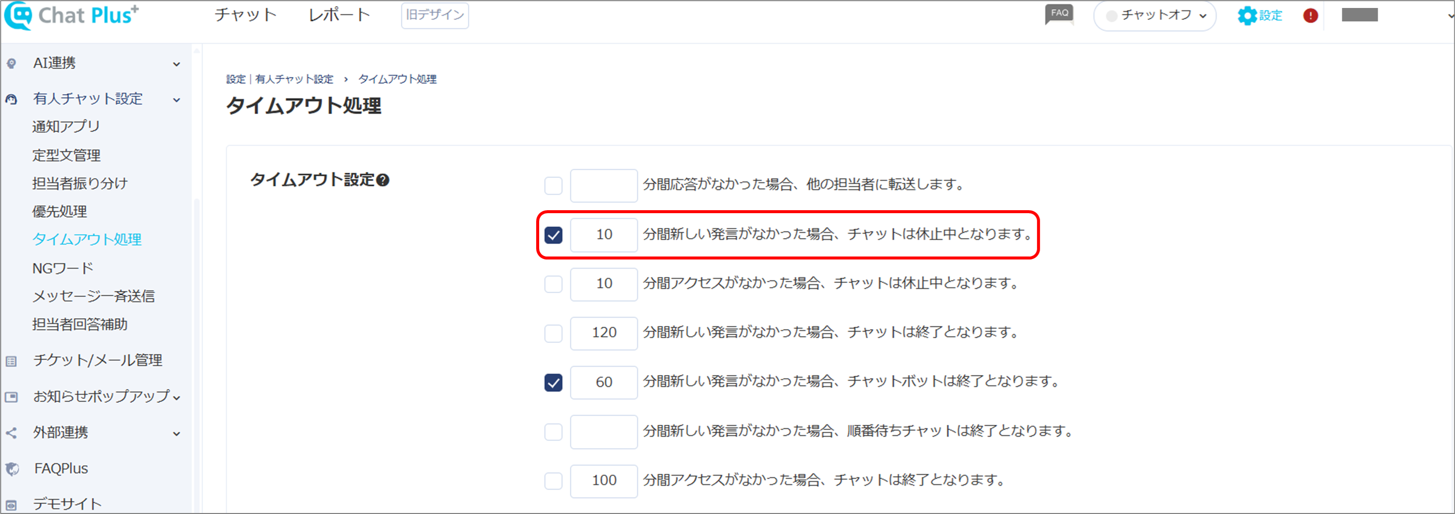1455x514 pixels.
Task: Click the 旧デザイン button
Action: 435,15
